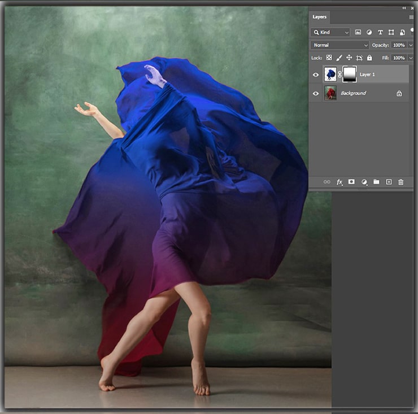Select the Background layer thumbnail
The image size is (418, 414).
tap(330, 93)
